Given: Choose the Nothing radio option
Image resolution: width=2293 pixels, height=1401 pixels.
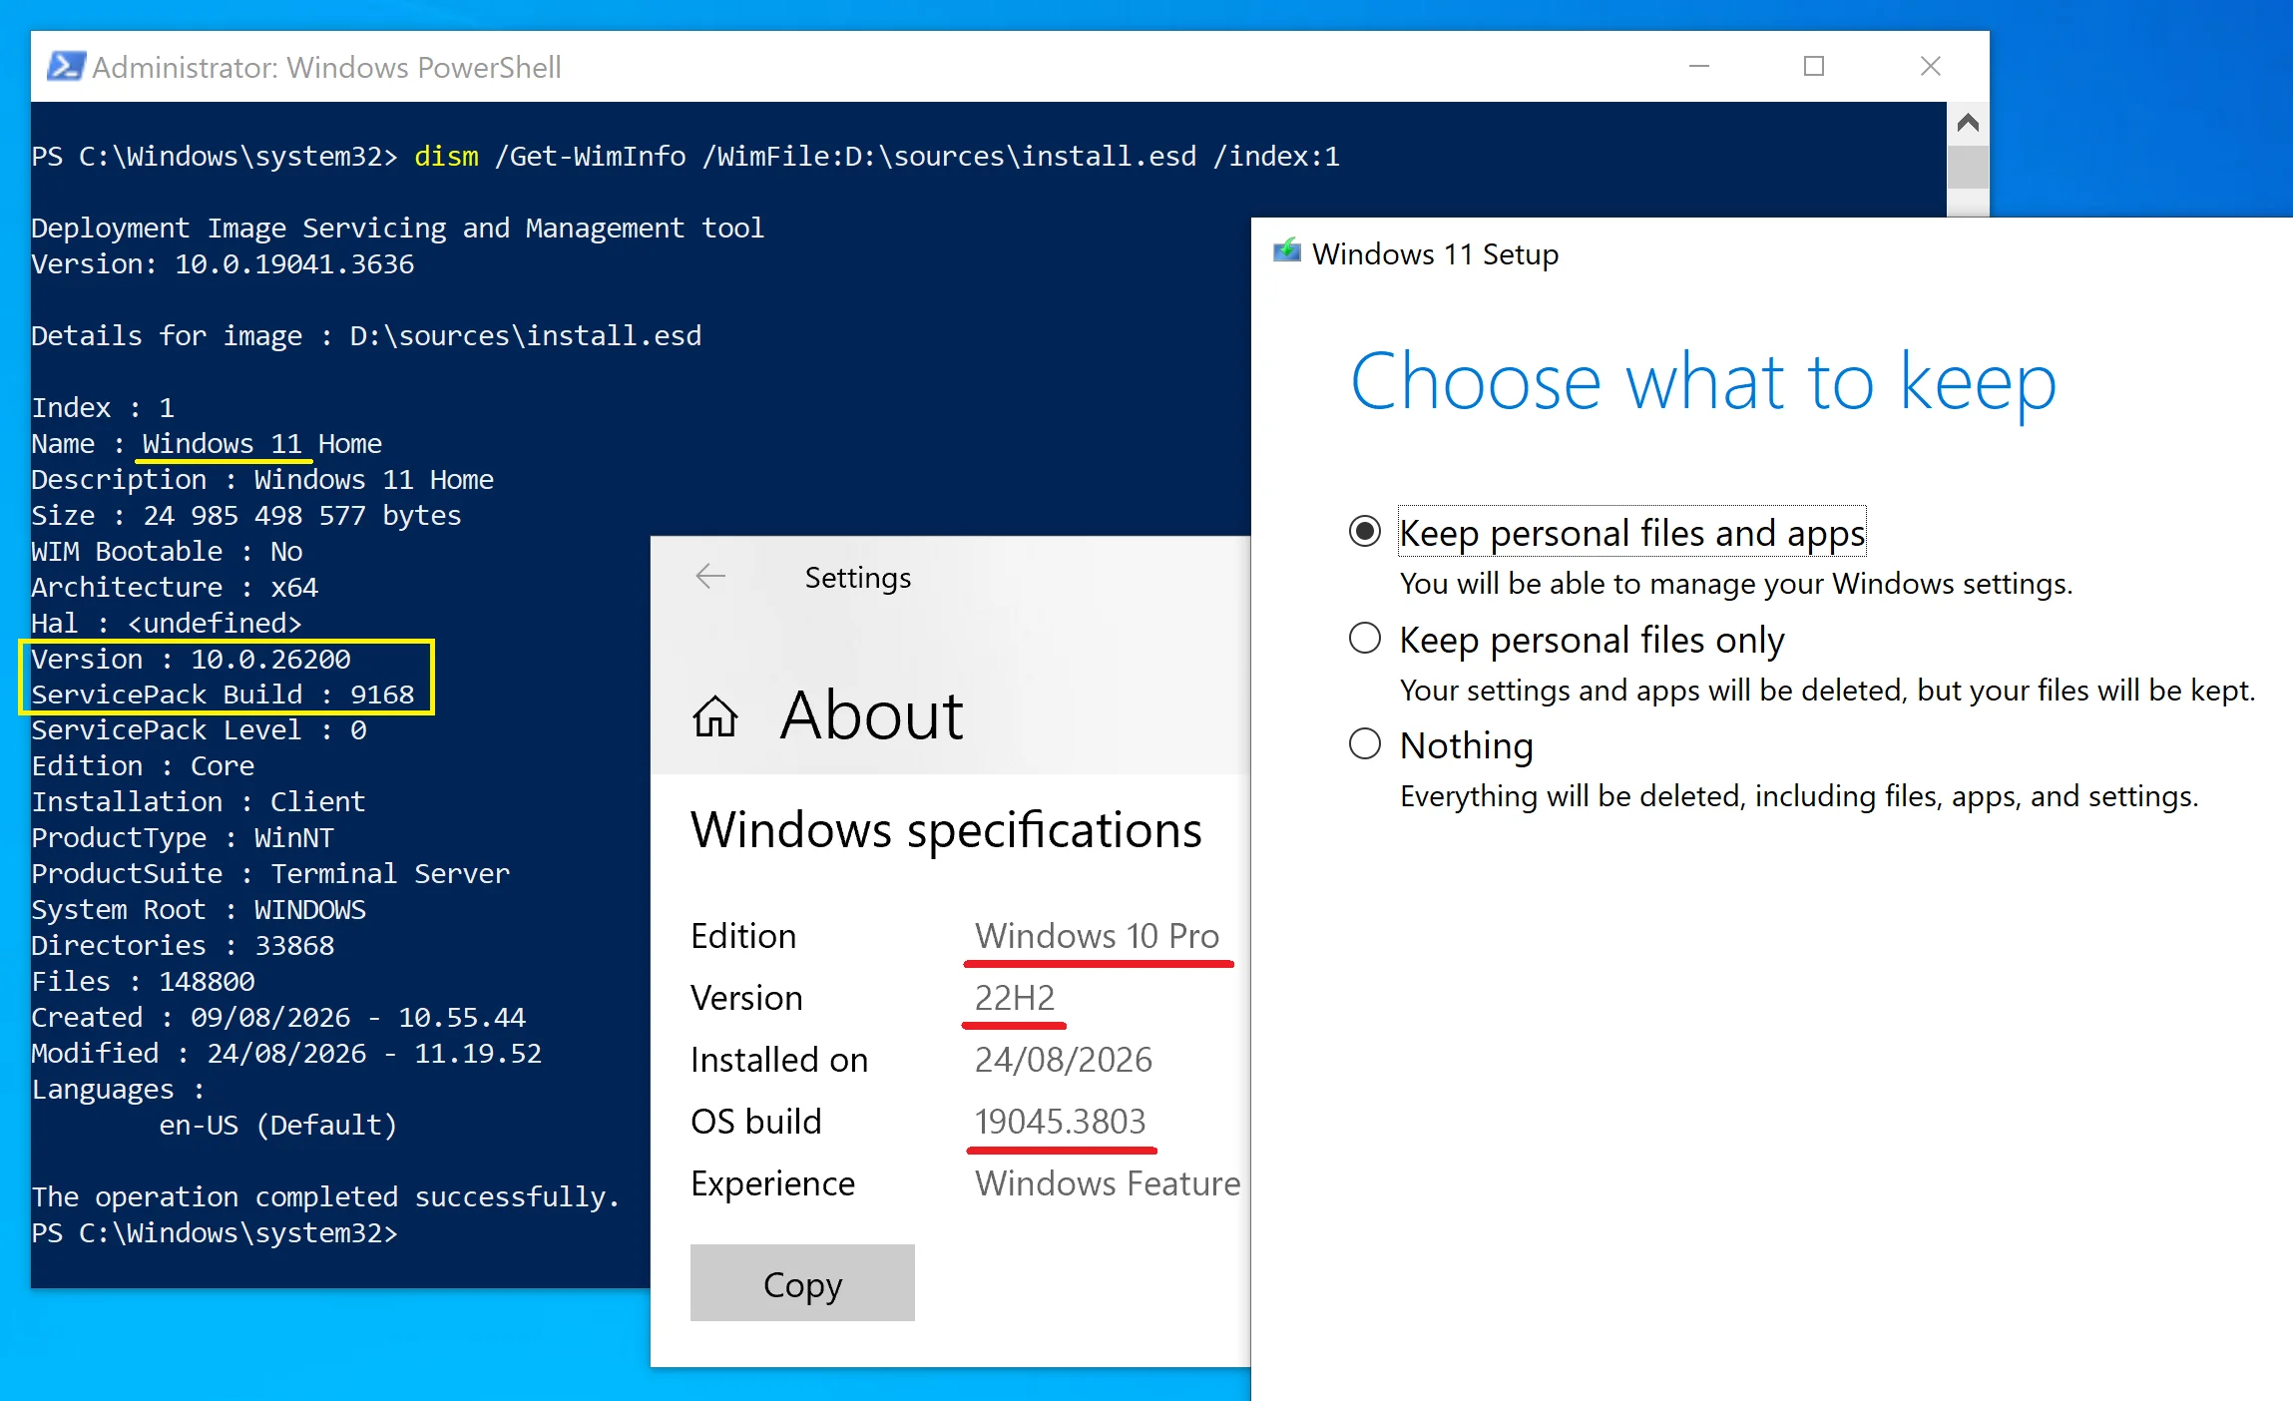Looking at the screenshot, I should tap(1365, 744).
